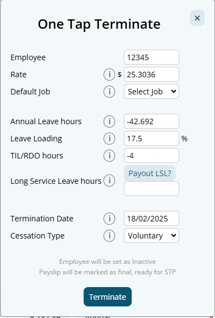Click the Terminate button
This screenshot has height=318, width=215.
(108, 296)
